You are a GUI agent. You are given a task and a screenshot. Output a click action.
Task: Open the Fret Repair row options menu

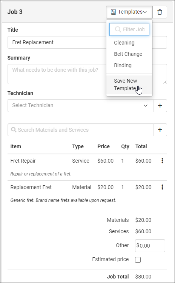pos(163,161)
